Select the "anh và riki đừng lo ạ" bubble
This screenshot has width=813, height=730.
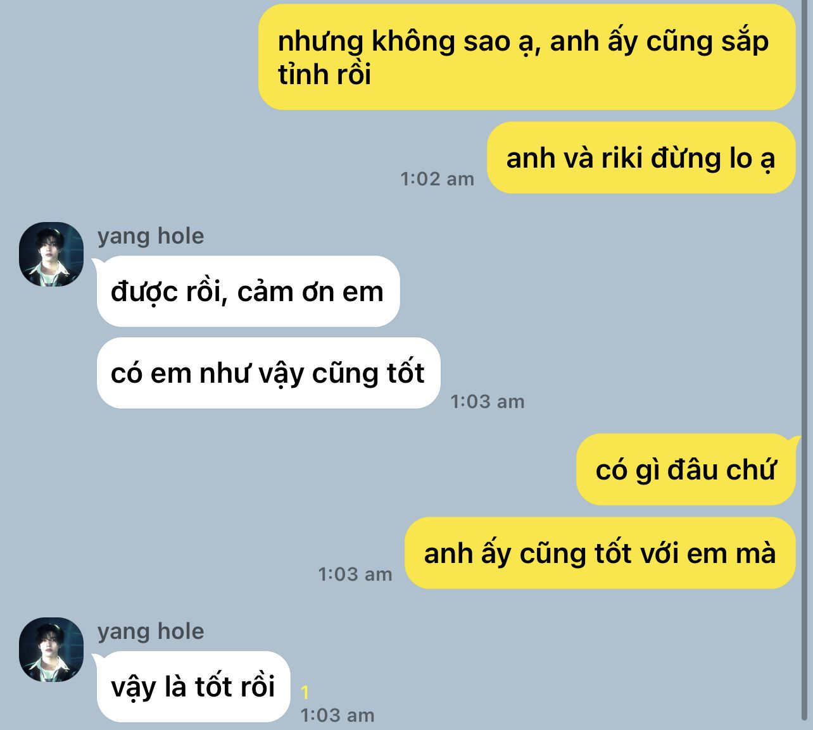(641, 158)
